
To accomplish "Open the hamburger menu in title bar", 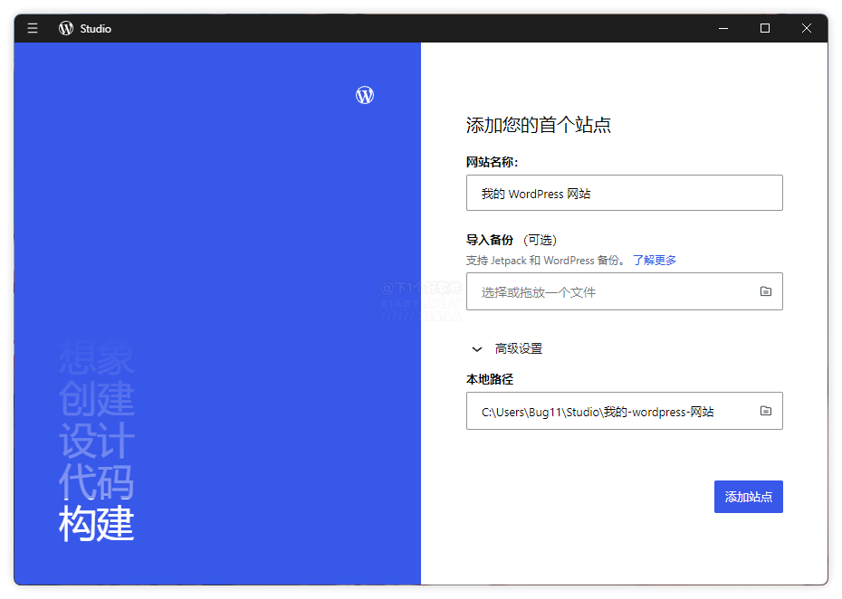I will (33, 28).
